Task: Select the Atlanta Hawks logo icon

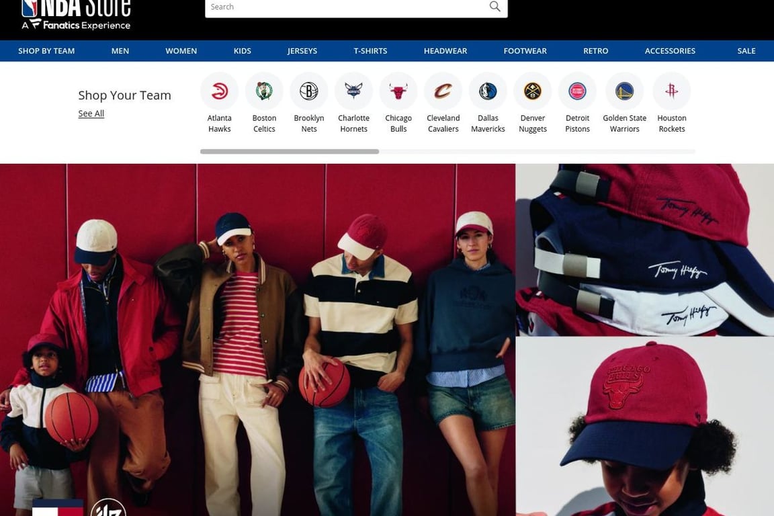Action: (x=219, y=91)
